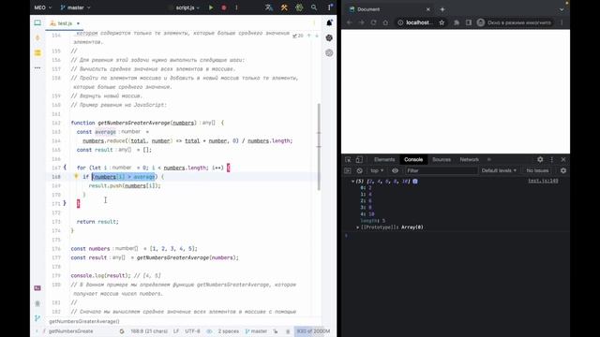Viewport: 600px width, 337px height.
Task: Go back in the browser window
Action: [x=350, y=22]
